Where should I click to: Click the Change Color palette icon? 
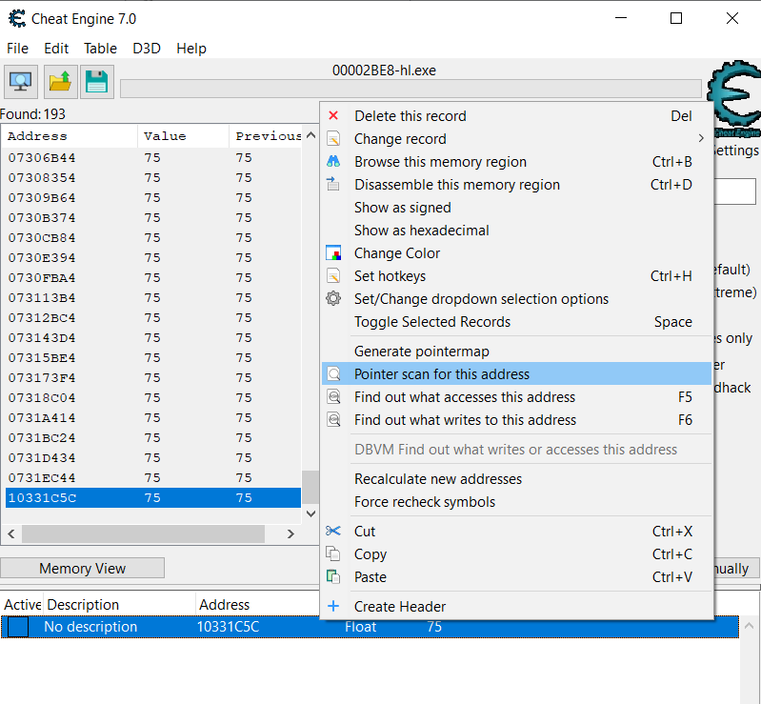pyautogui.click(x=333, y=253)
